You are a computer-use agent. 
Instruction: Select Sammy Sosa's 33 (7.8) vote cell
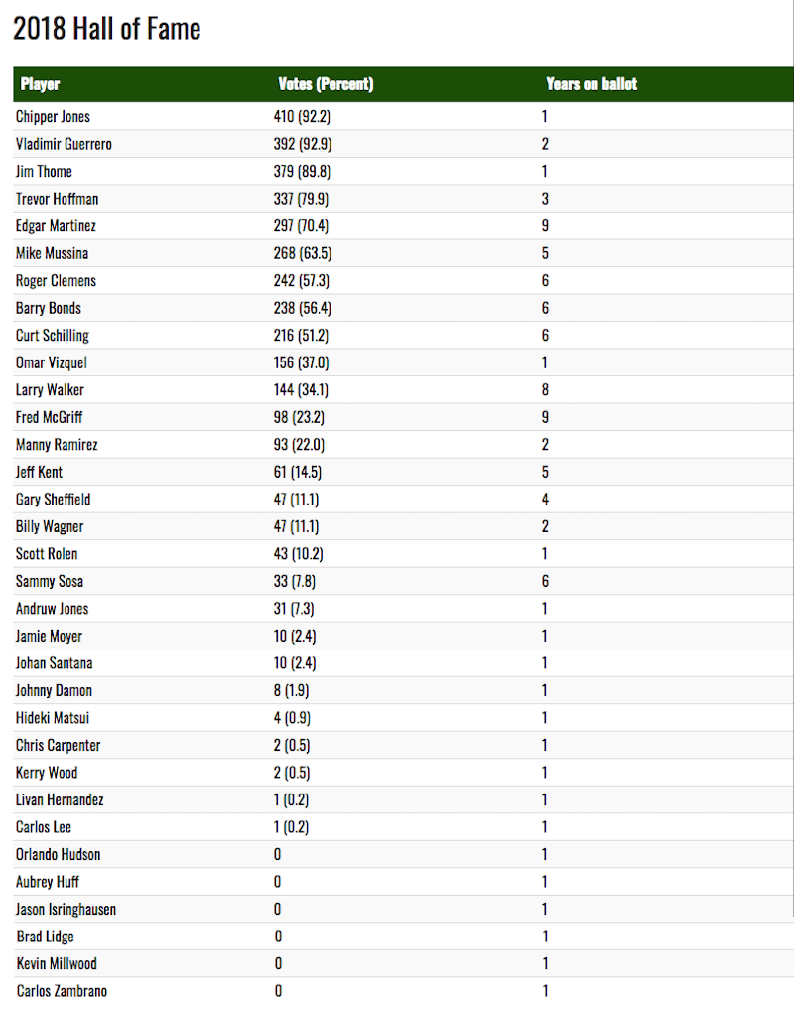click(x=295, y=581)
